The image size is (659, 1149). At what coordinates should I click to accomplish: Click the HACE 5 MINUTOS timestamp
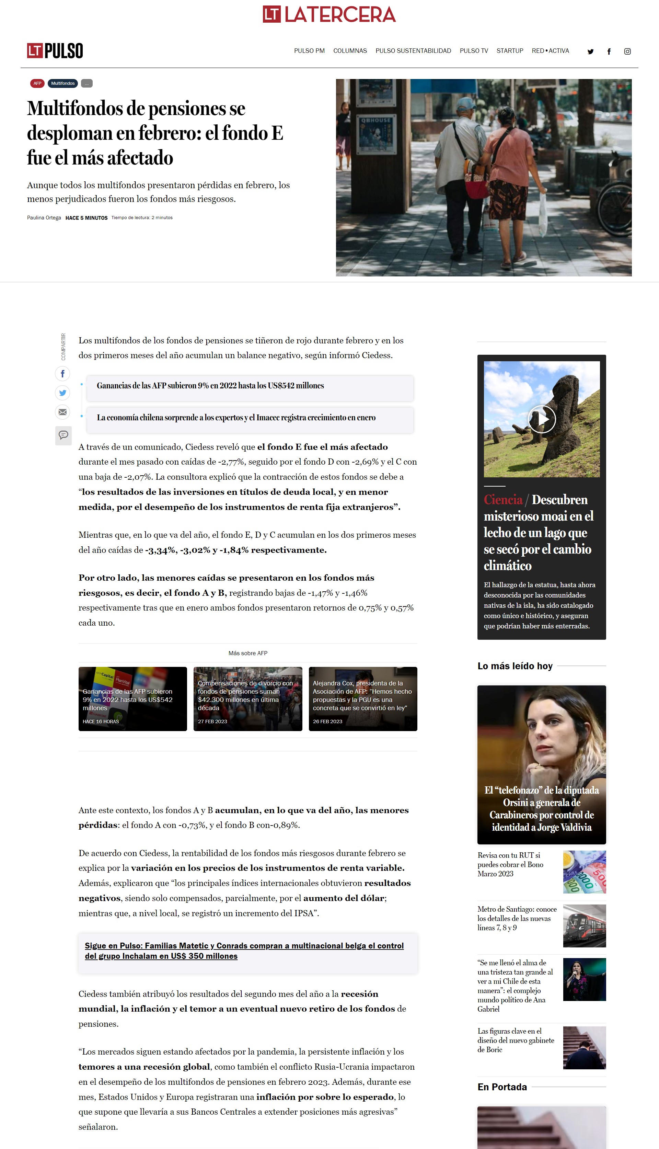point(86,218)
